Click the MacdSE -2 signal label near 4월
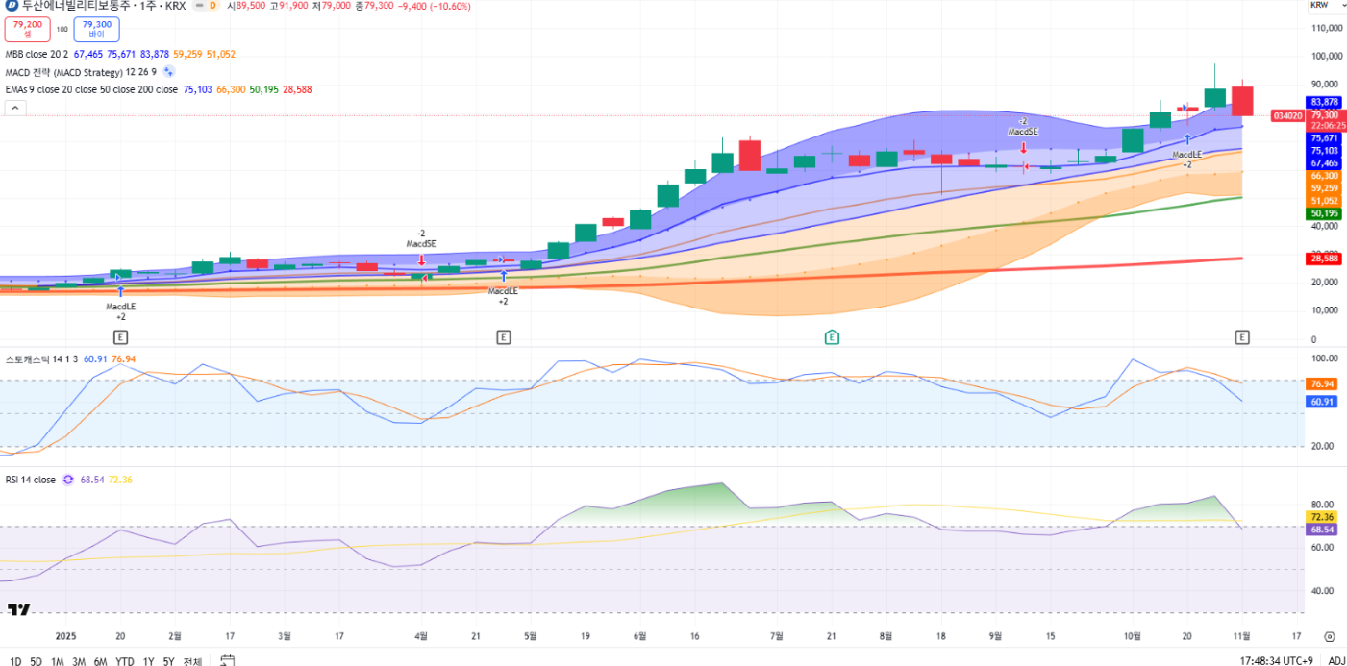The height and width of the screenshot is (666, 1347). click(x=421, y=238)
